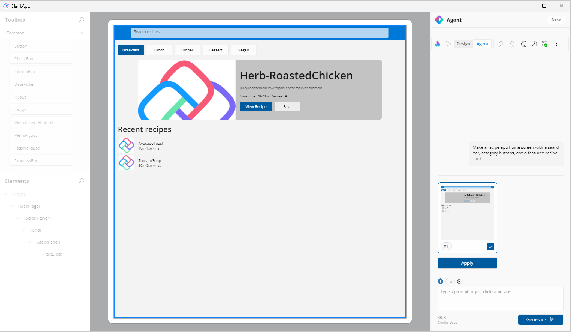Click the undo arrow icon
The height and width of the screenshot is (332, 572).
(501, 44)
